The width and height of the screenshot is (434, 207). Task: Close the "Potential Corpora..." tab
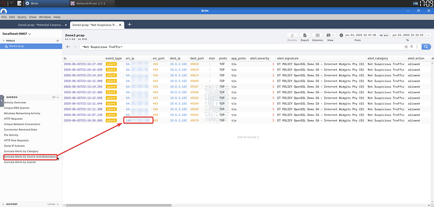(66, 24)
